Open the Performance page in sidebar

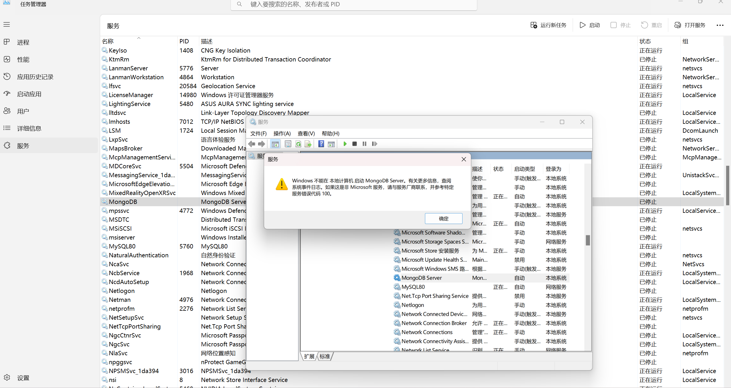[23, 59]
